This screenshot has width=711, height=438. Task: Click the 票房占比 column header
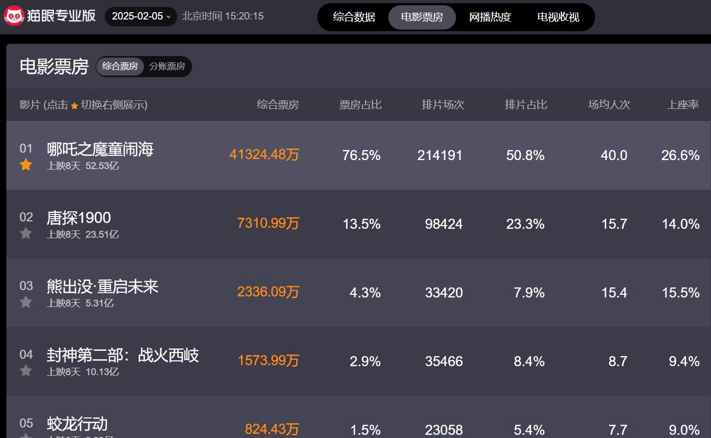tap(360, 105)
